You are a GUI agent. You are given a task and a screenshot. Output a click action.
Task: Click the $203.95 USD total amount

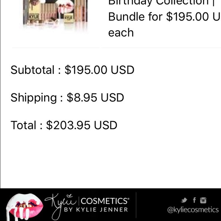(x=82, y=125)
